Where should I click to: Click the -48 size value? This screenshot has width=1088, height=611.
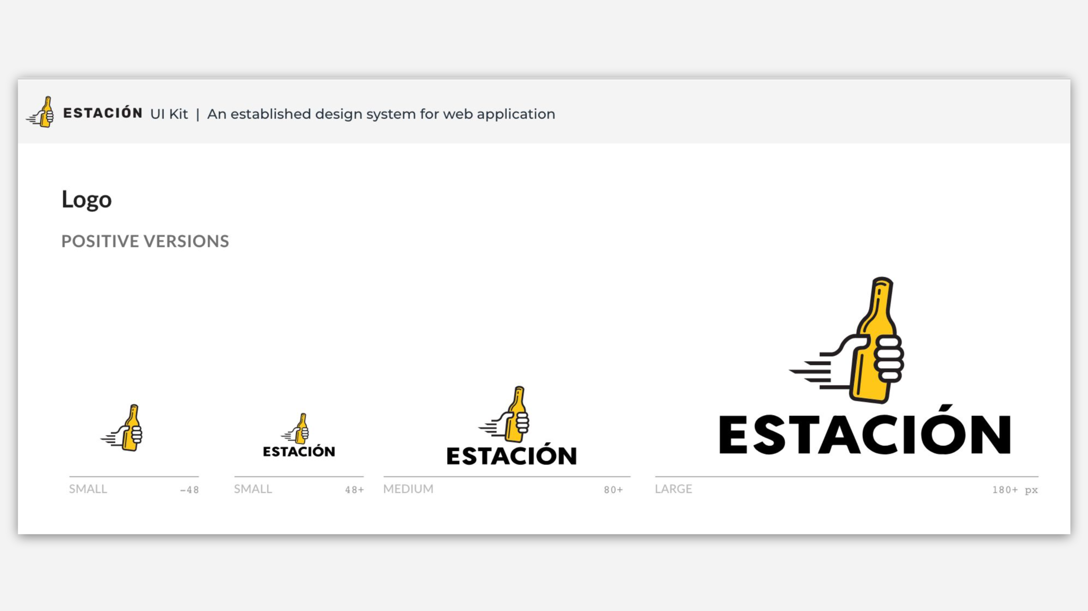coord(189,490)
